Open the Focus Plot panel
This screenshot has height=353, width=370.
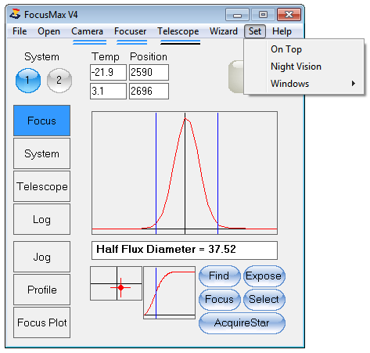click(x=42, y=322)
